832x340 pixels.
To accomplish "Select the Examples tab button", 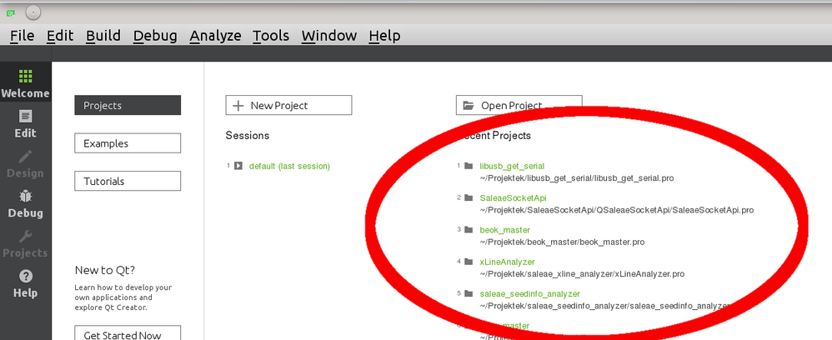I will click(128, 143).
